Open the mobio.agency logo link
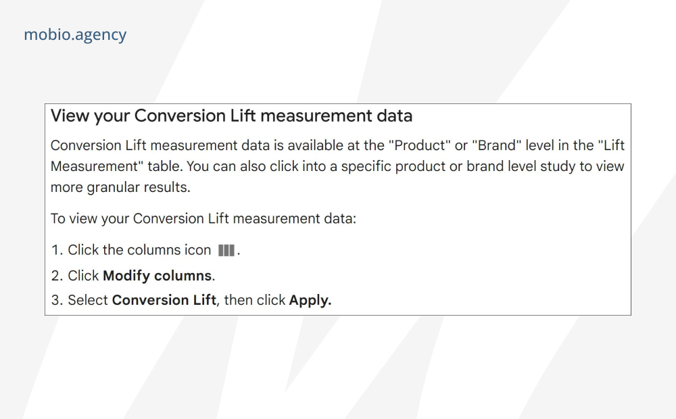676x419 pixels. (x=75, y=34)
